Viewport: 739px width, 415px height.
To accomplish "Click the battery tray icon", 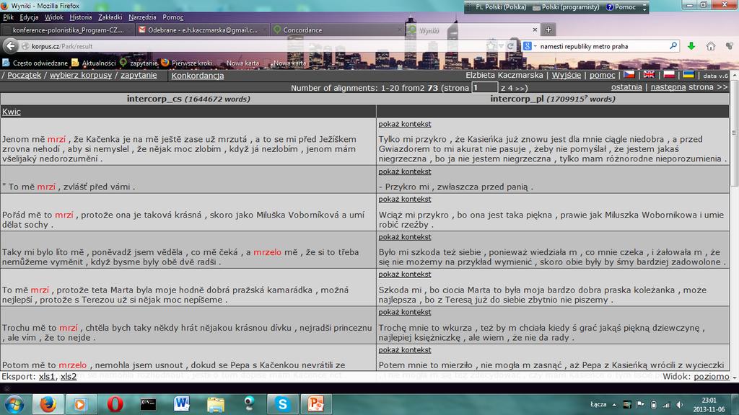I will tap(654, 405).
